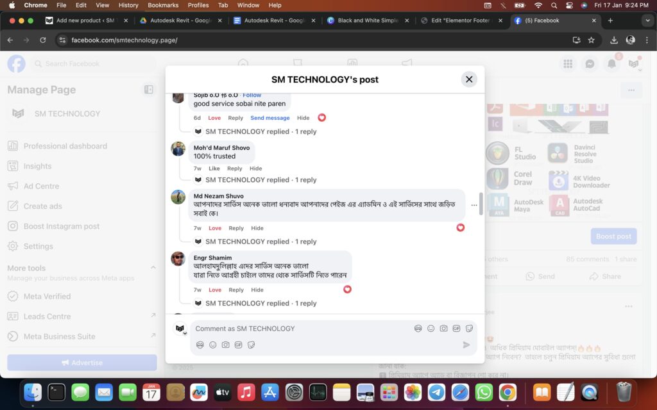
Task: Open WhatsApp from the Dock
Action: coord(484,392)
